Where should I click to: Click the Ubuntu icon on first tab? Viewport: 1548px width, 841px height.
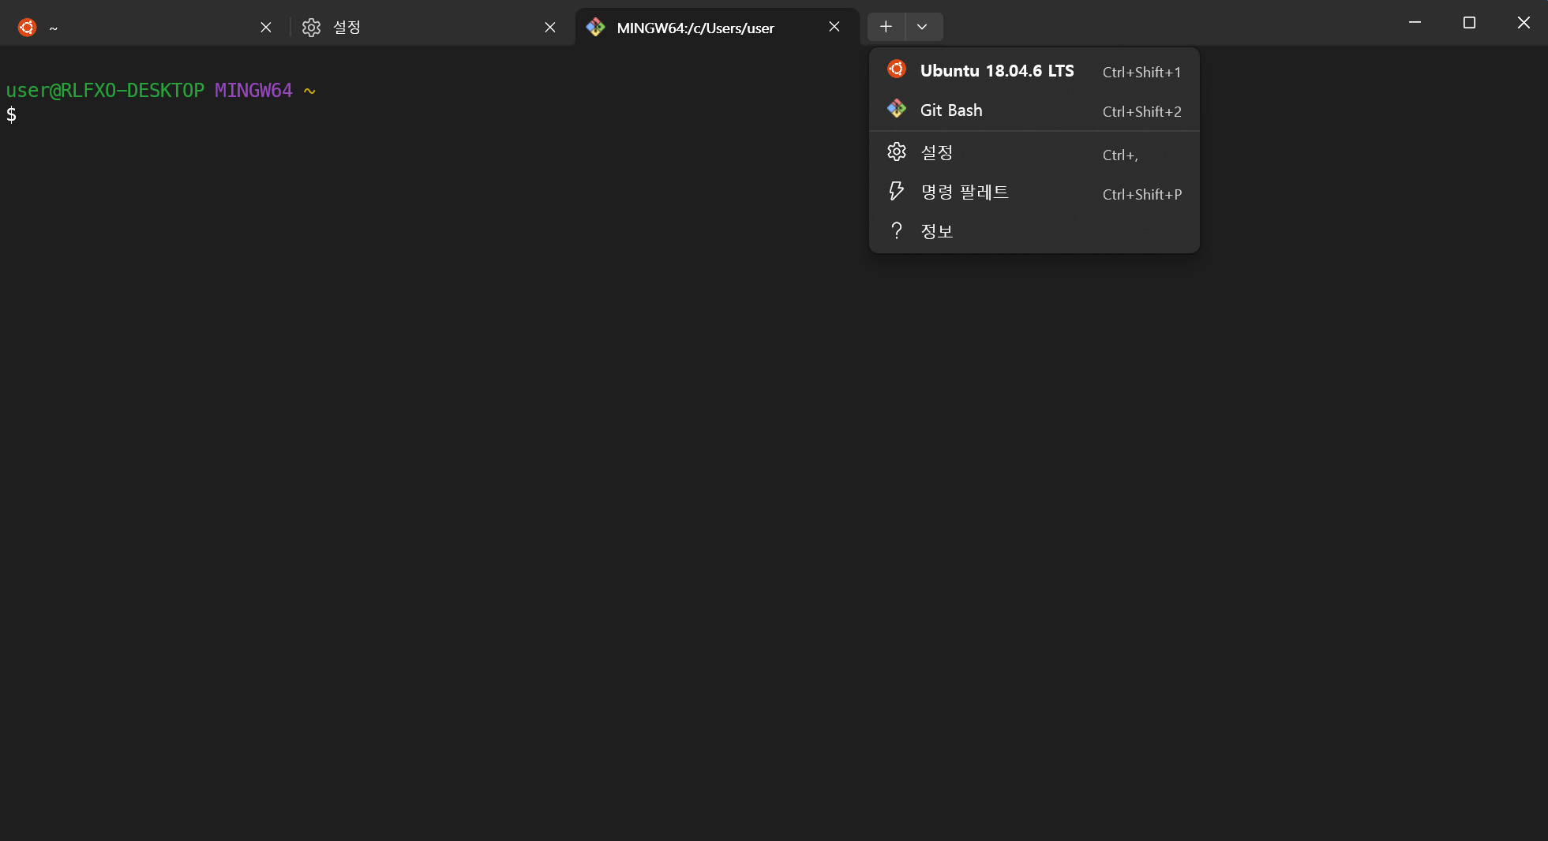point(28,28)
